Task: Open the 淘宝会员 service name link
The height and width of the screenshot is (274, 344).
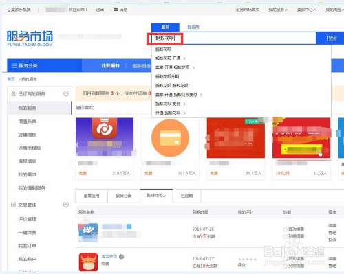Action: pyautogui.click(x=109, y=256)
